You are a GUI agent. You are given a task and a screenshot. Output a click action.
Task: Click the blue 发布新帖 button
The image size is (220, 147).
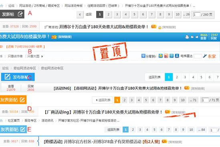[18, 77]
